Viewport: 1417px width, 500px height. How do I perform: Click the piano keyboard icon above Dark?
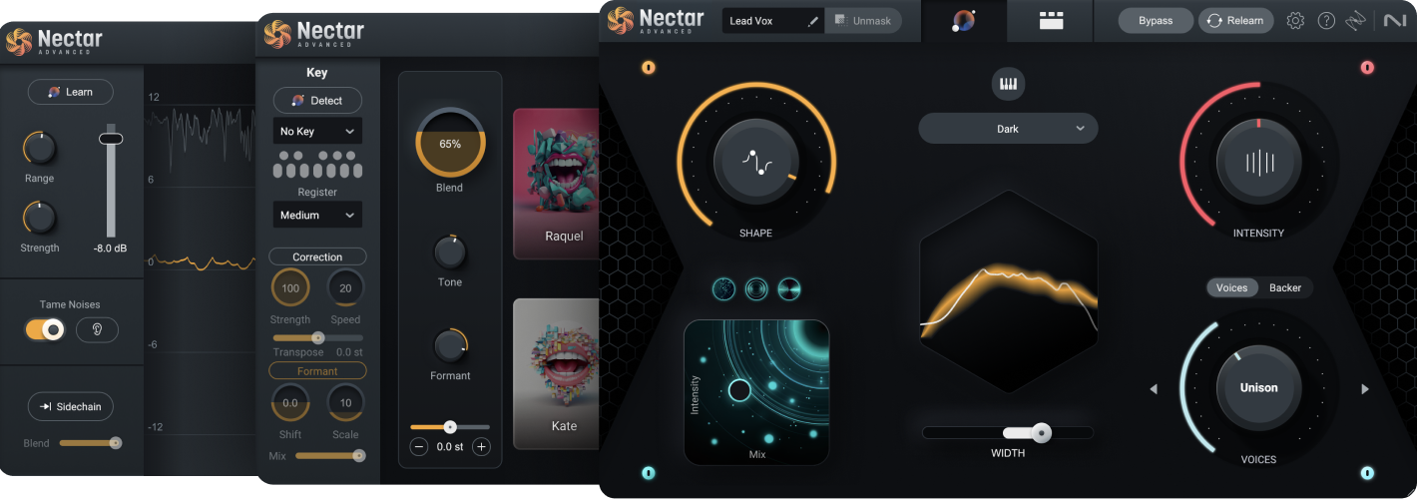1008,84
